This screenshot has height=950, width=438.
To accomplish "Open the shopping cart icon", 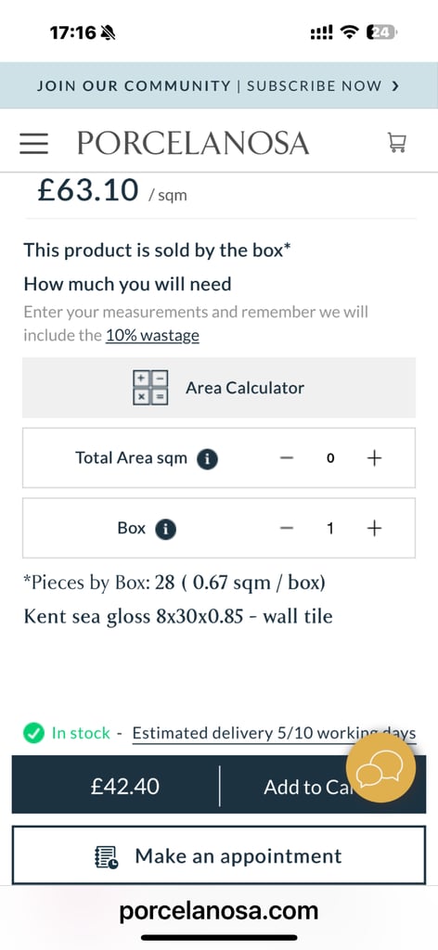I will (x=397, y=143).
